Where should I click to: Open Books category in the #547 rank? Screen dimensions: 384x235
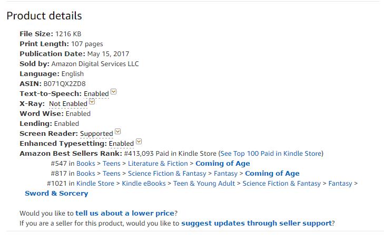pos(86,164)
